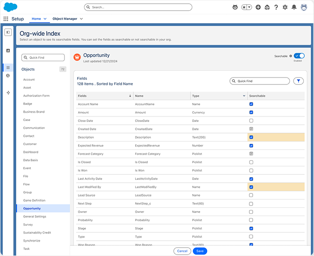
Task: Expand the Object Manager dropdown chevron
Action: tap(81, 19)
